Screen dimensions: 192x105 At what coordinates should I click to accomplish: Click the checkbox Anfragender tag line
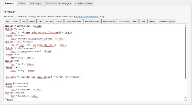coord(43,77)
